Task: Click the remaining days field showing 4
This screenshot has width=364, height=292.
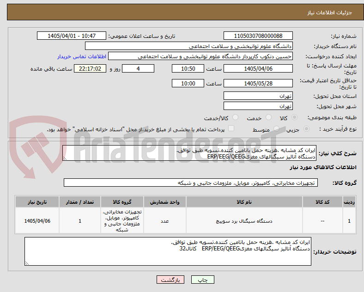Action: (138, 68)
